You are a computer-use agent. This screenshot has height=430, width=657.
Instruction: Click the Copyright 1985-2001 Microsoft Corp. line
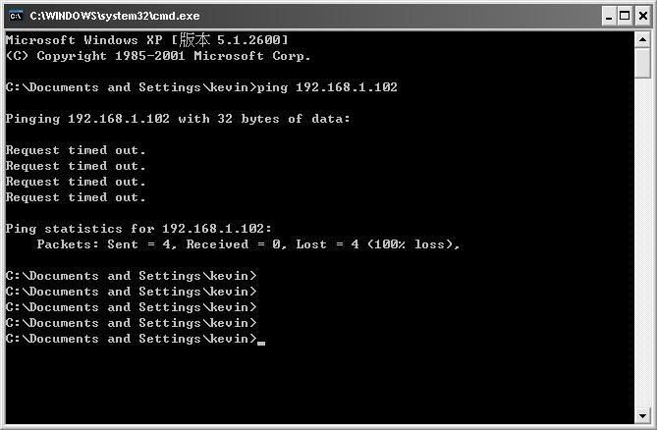pos(157,56)
